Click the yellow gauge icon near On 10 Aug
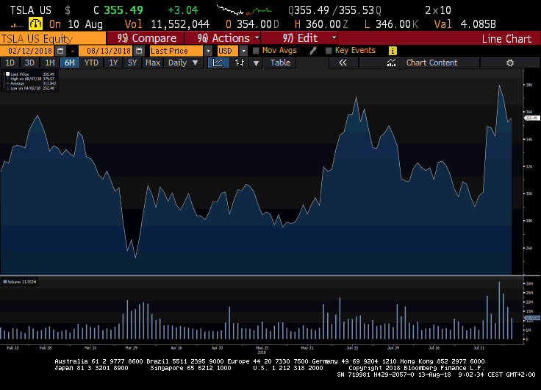This screenshot has height=390, width=541. tap(35, 24)
